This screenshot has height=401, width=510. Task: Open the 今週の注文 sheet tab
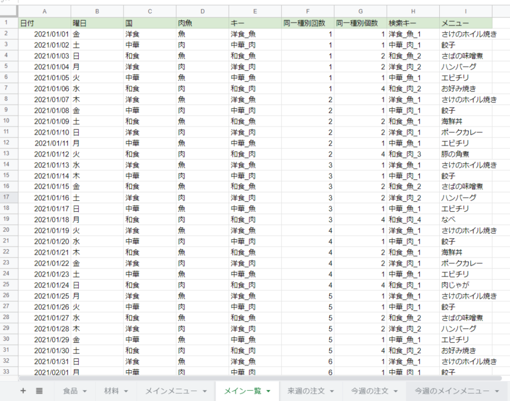click(368, 391)
